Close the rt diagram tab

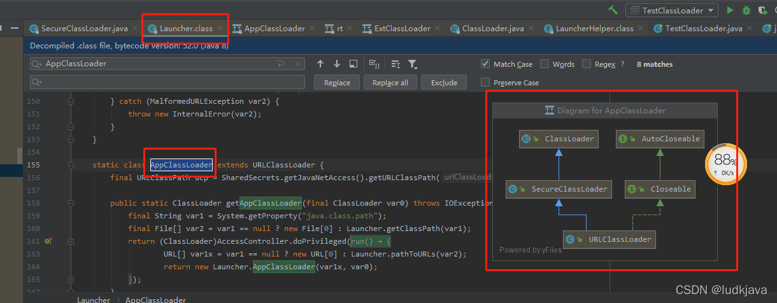[x=350, y=29]
